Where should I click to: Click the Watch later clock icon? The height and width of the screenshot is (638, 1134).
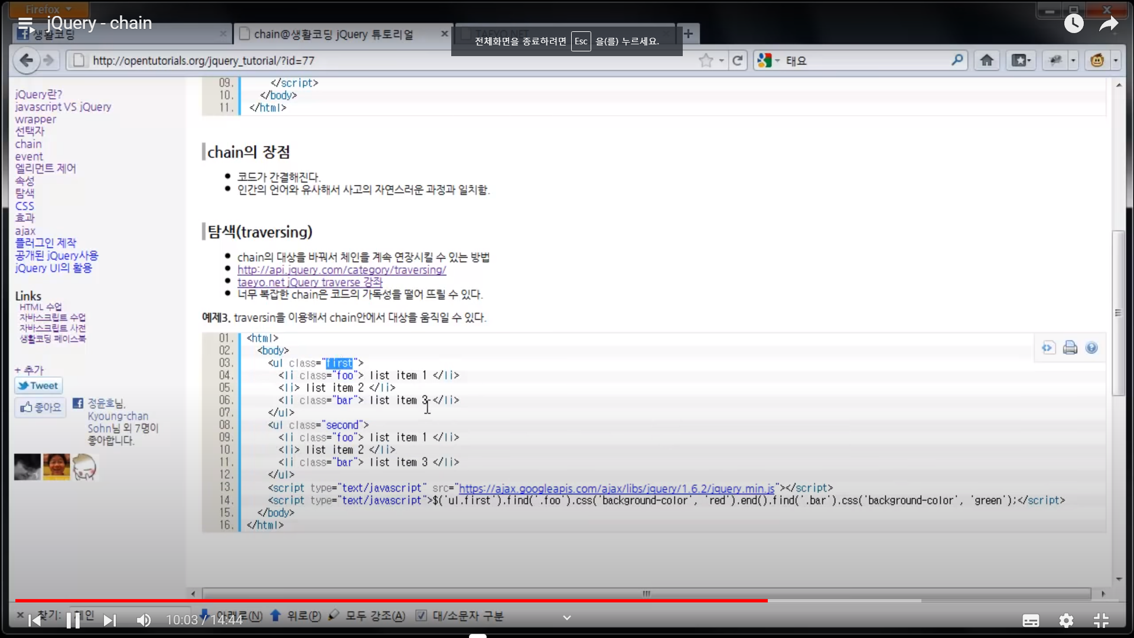point(1074,24)
